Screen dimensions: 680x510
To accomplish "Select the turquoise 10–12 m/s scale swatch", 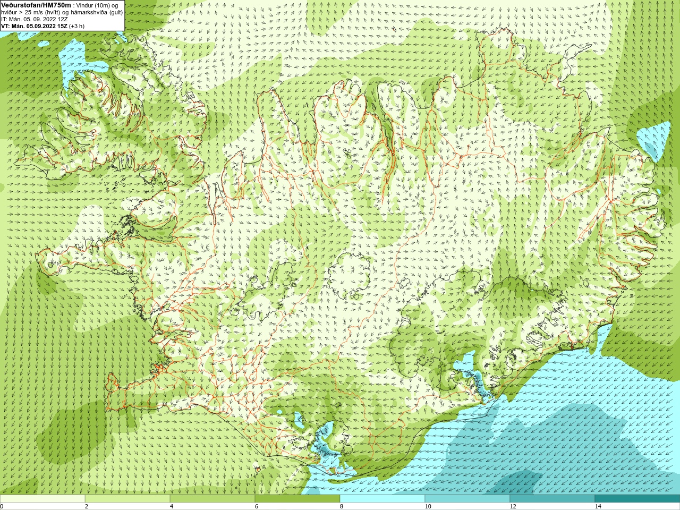I will 467,499.
